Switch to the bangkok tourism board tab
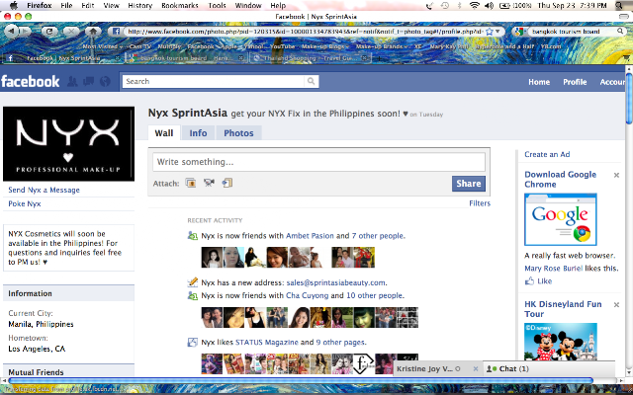This screenshot has width=633, height=395. point(185,58)
